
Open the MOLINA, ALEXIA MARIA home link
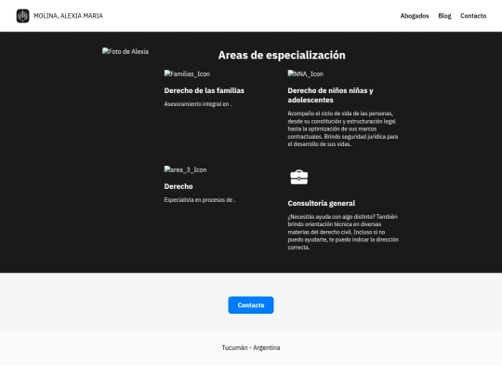pos(68,16)
